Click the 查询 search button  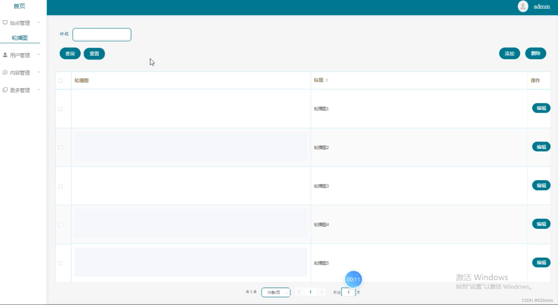click(70, 54)
